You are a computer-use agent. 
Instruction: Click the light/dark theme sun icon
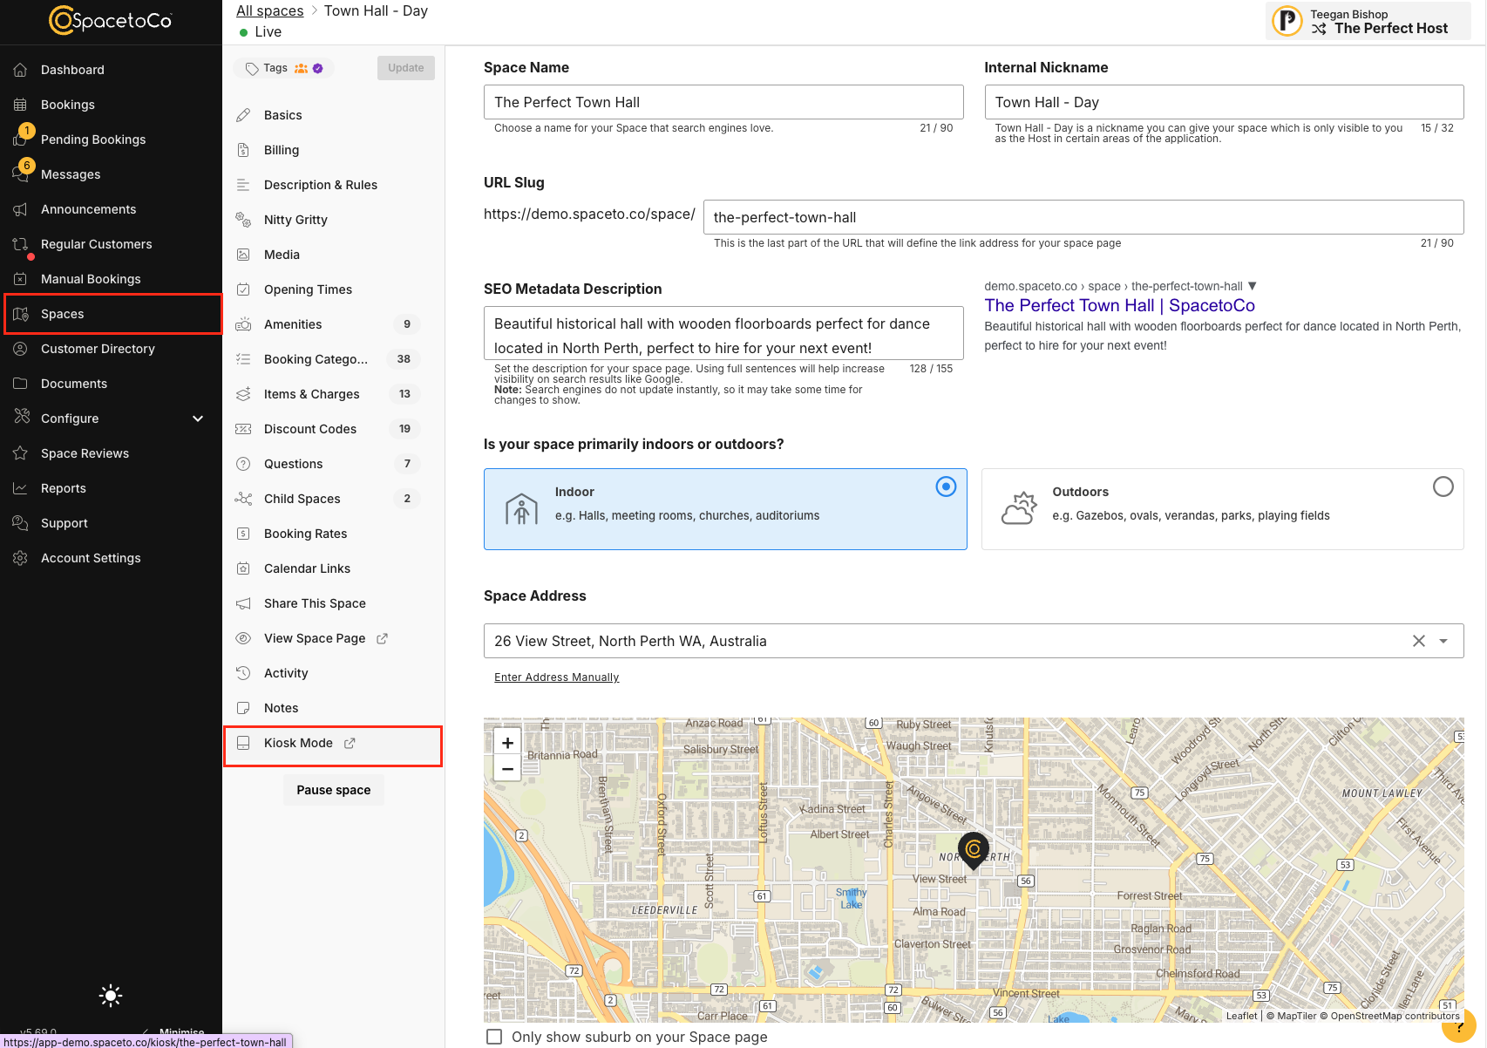click(111, 996)
